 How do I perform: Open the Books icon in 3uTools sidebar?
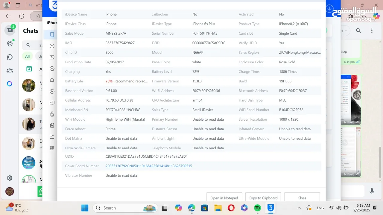52,103
